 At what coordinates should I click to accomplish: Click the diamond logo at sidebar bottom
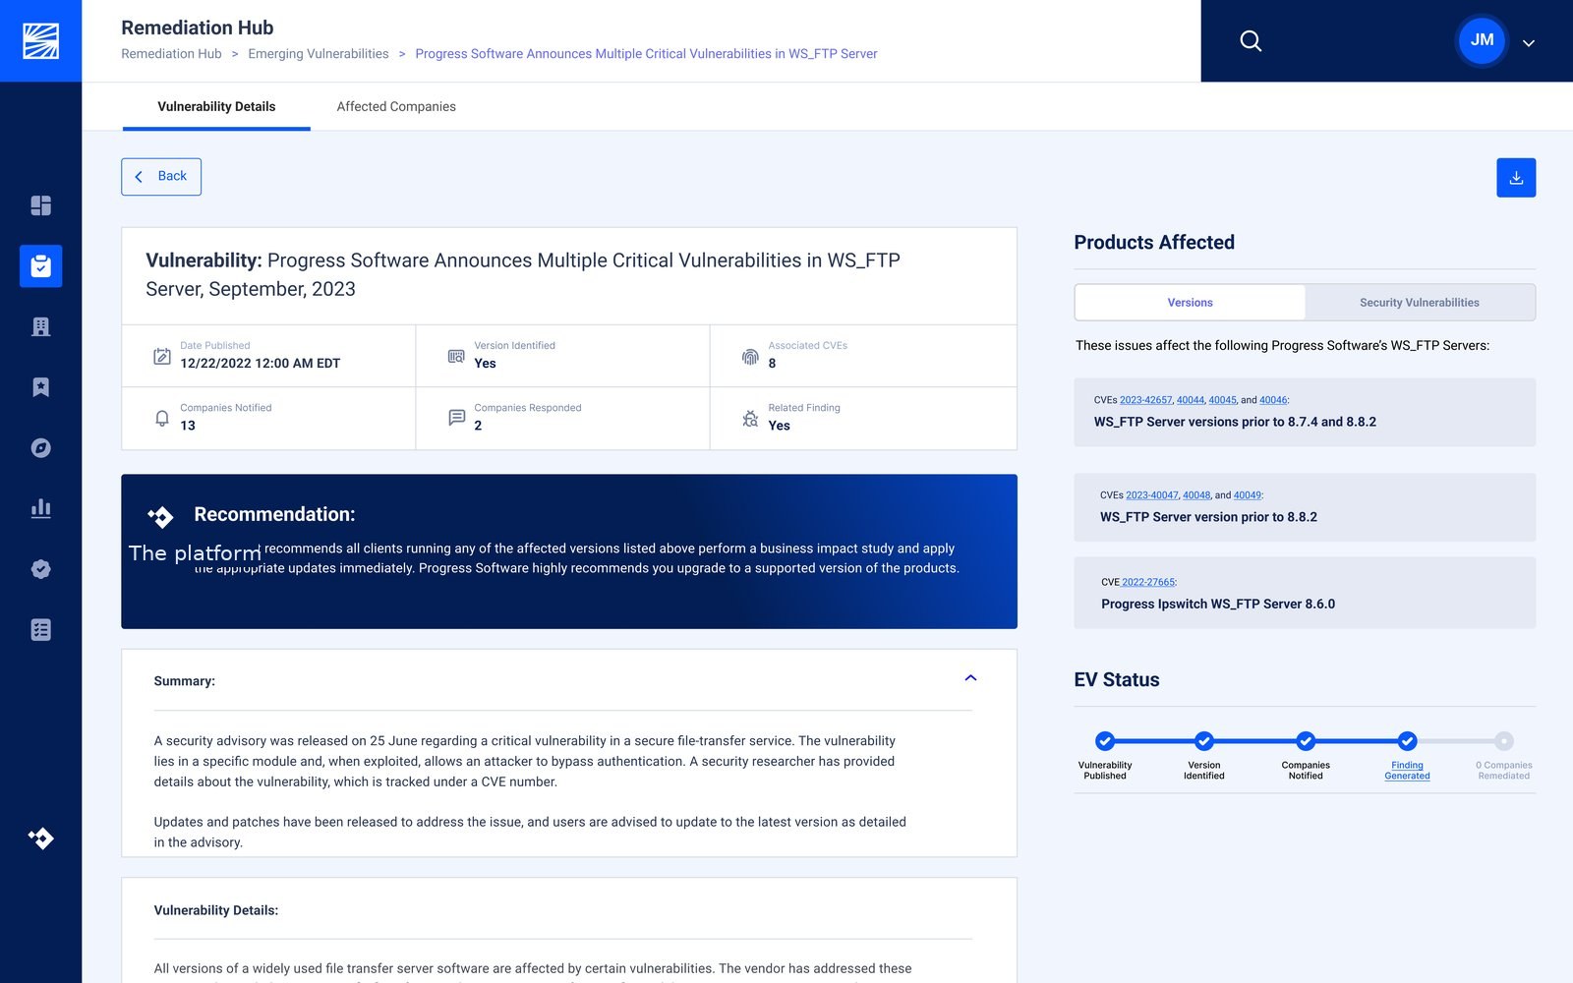(40, 838)
